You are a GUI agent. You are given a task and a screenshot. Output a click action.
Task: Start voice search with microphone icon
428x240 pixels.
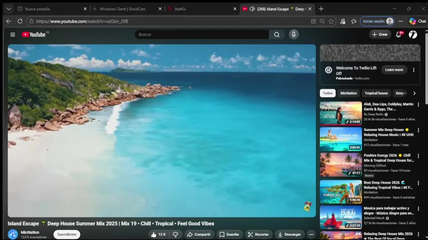click(x=294, y=34)
